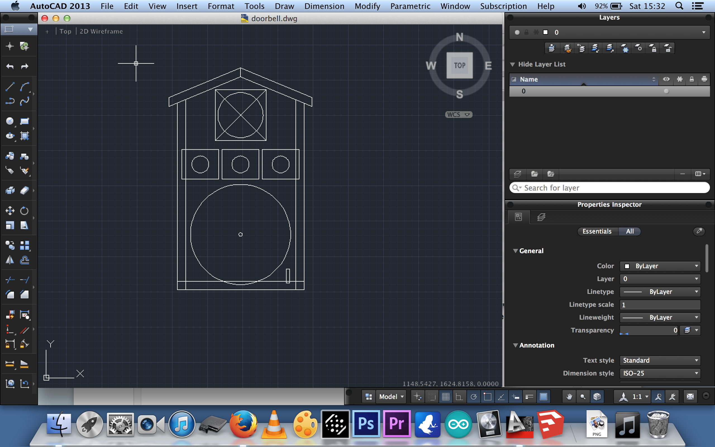Toggle layer 0 visibility eye icon

tap(666, 91)
